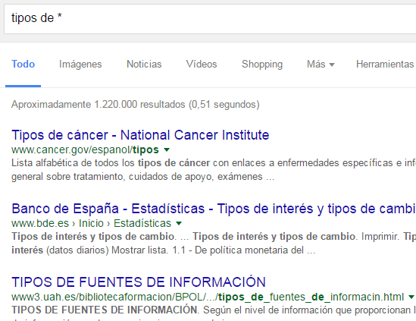Screen dimensions: 416x321
Task: Open the Herramientas search tools
Action: (385, 65)
